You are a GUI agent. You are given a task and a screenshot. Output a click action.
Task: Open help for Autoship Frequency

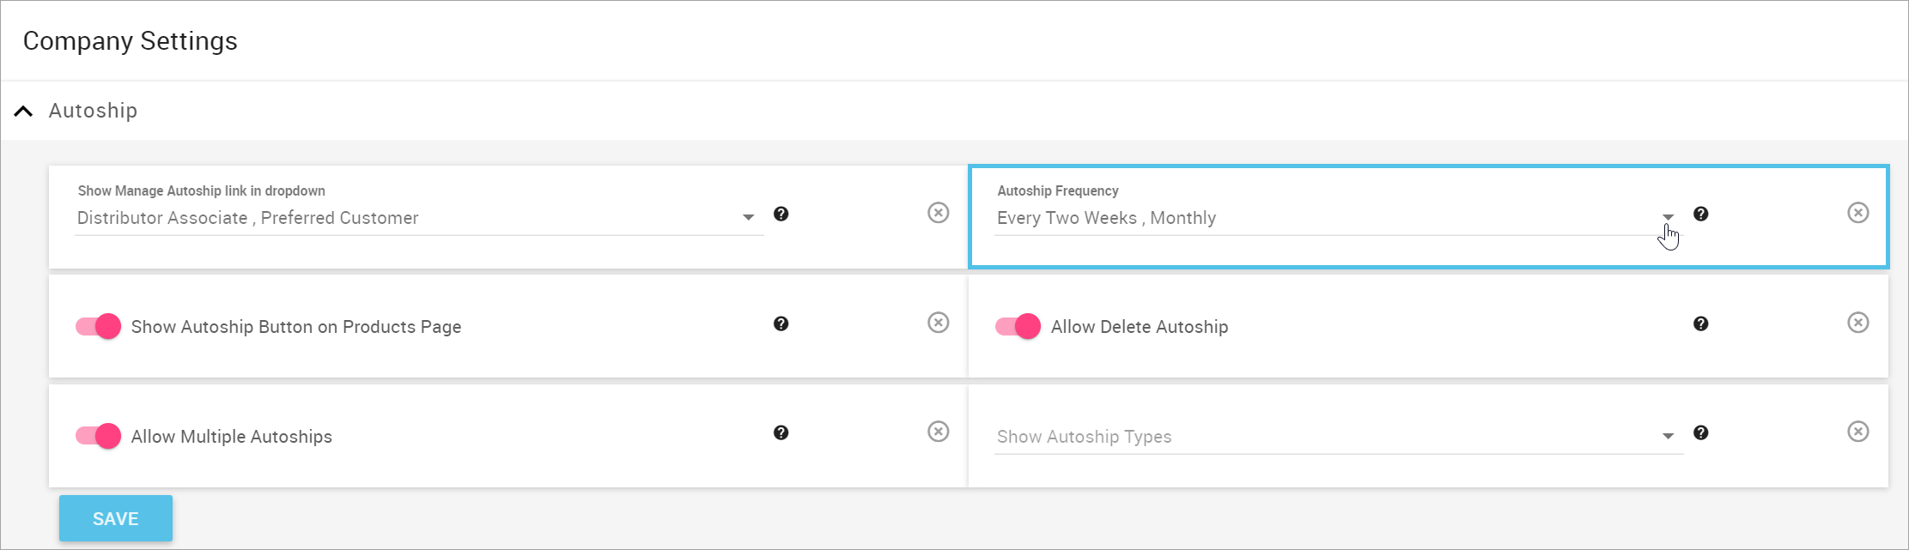pos(1701,215)
